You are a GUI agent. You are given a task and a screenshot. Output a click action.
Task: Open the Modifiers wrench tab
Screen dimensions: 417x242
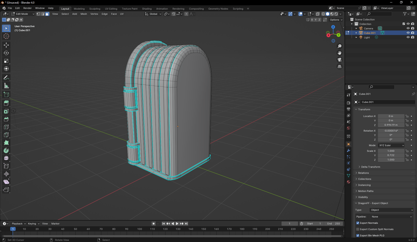[x=348, y=151]
